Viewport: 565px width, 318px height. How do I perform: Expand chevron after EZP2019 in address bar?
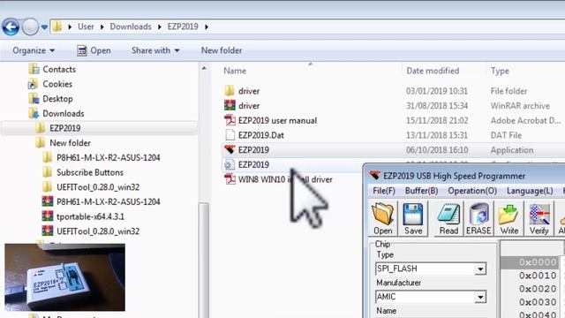coord(207,27)
